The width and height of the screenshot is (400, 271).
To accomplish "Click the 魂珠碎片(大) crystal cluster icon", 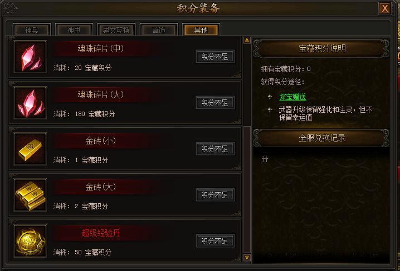I will pyautogui.click(x=30, y=103).
